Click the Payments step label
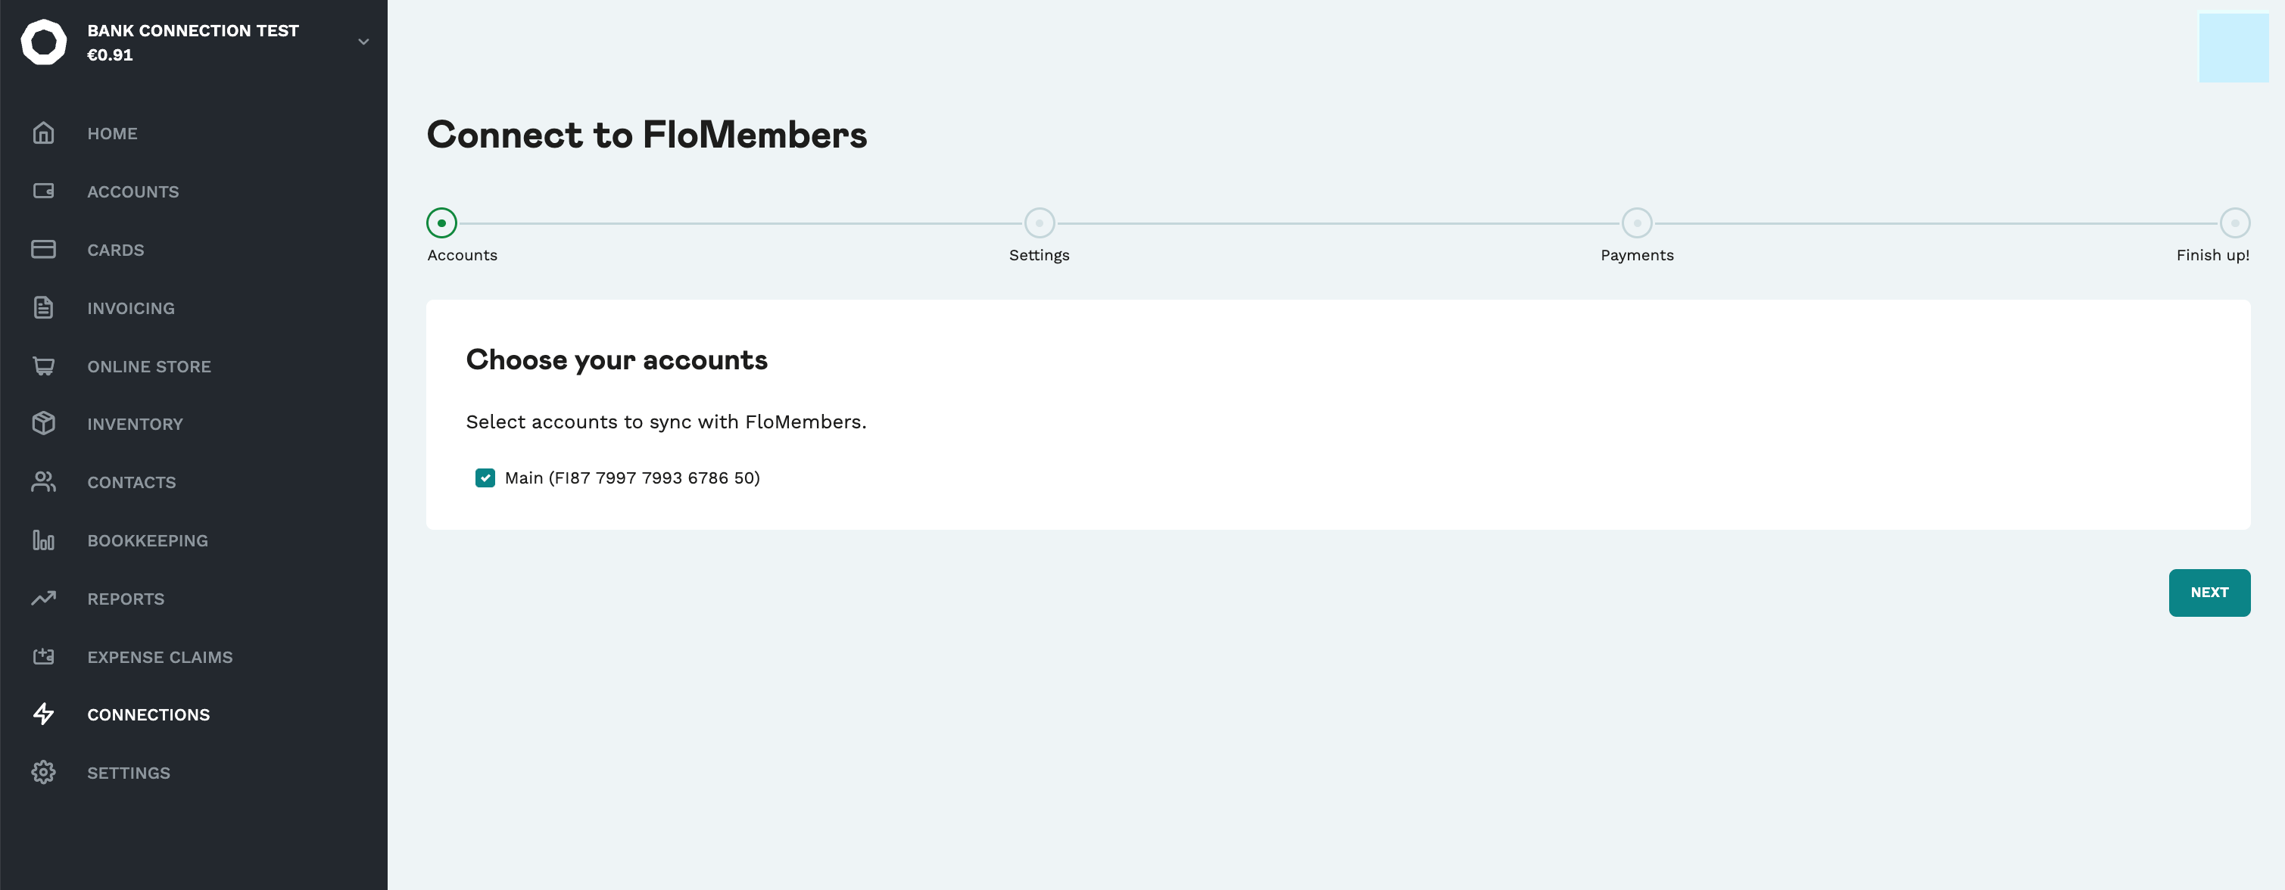 tap(1638, 255)
